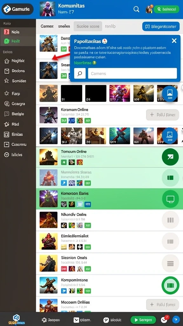Click Komorcon Barits monitor icon button

pos(170,199)
